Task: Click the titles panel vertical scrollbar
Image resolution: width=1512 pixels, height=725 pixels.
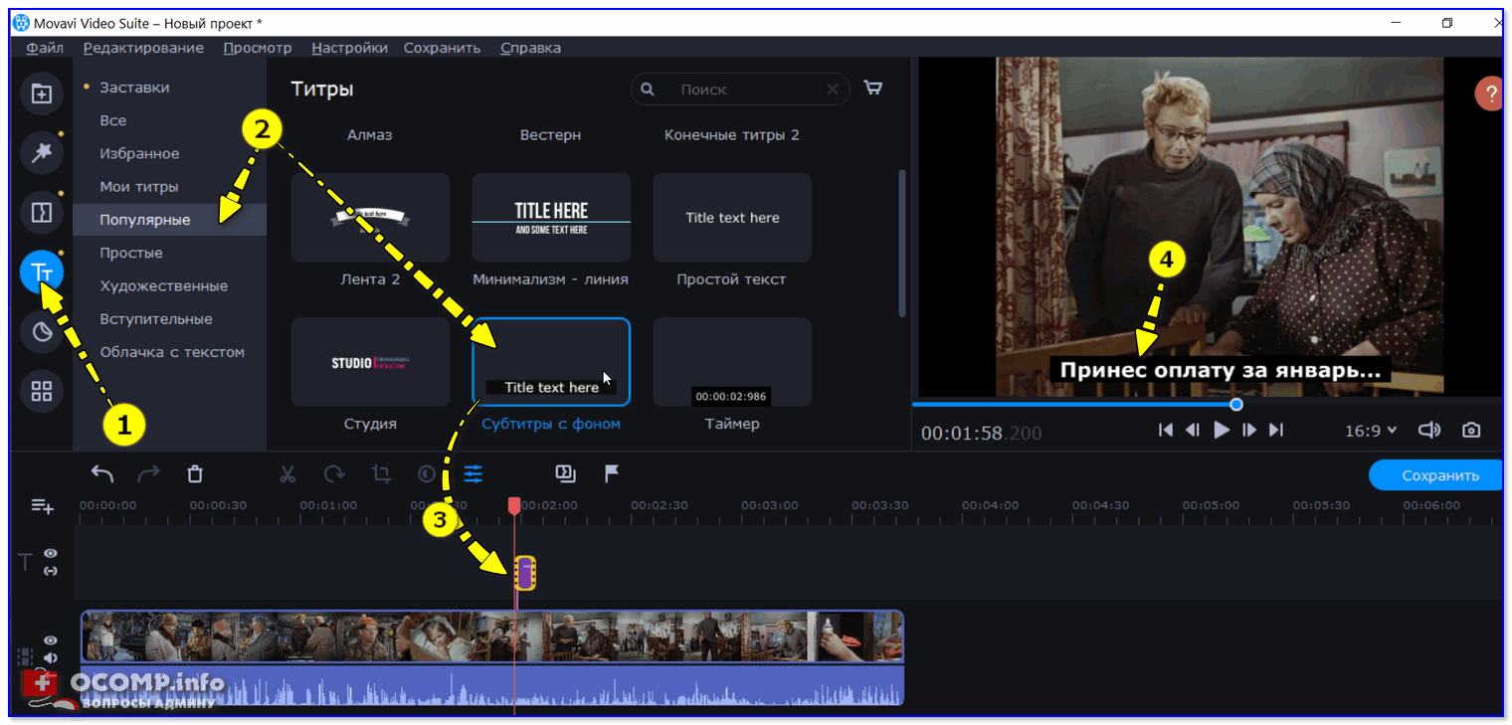Action: [x=902, y=242]
